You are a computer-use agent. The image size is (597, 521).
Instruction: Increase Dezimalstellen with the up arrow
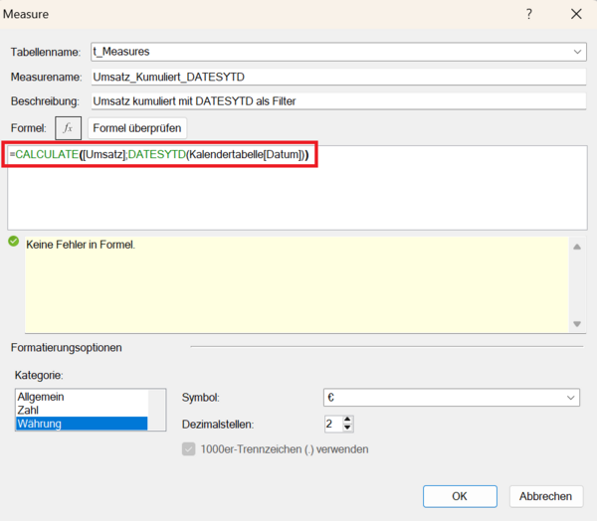(x=347, y=419)
